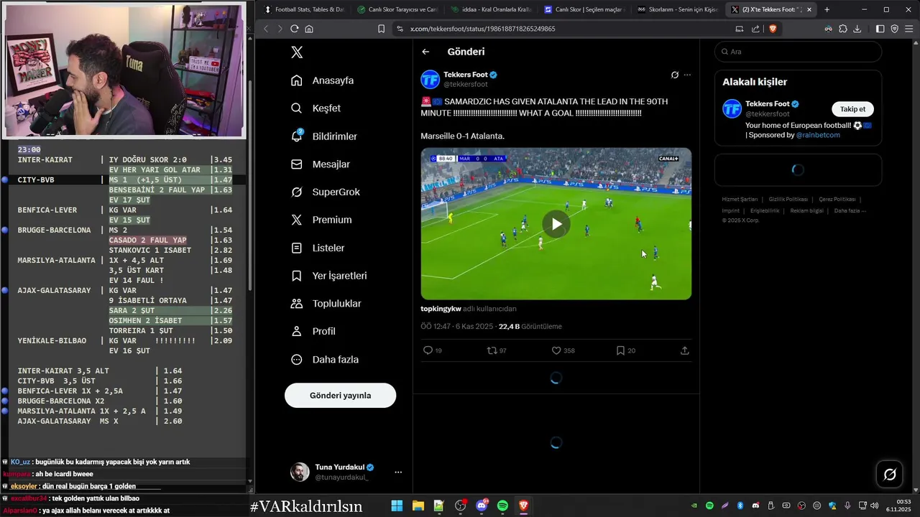The image size is (920, 517).
Task: Open floating Grok button
Action: pos(889,474)
